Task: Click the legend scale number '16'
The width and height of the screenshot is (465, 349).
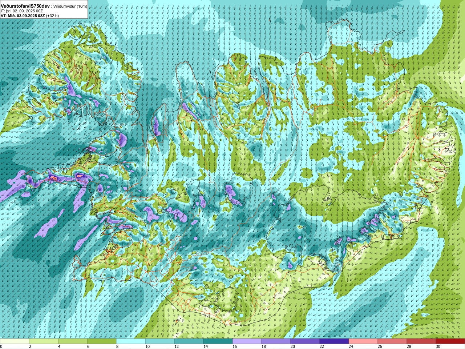Action: click(235, 346)
